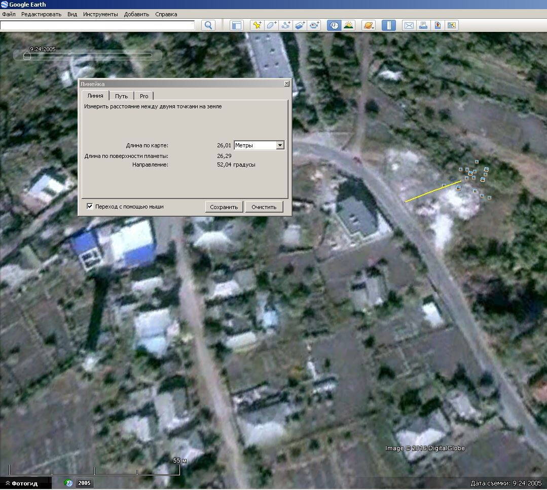The width and height of the screenshot is (547, 490).
Task: Add a placemark with the pushpin icon
Action: click(257, 25)
